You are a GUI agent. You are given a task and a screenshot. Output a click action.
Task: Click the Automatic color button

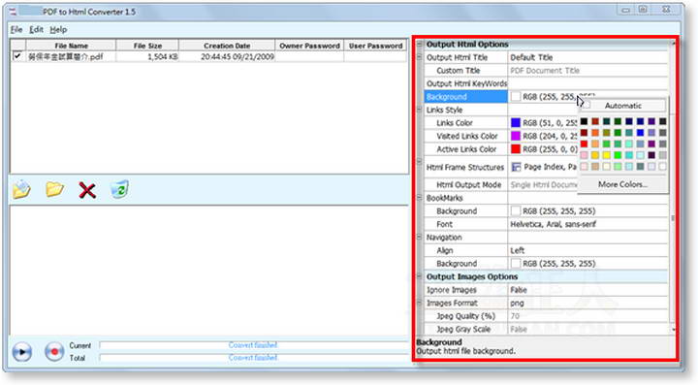(x=622, y=106)
